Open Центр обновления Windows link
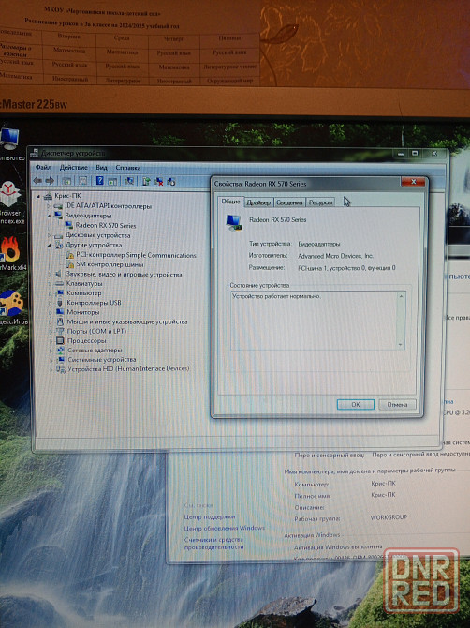This screenshot has height=628, width=470. [x=225, y=529]
